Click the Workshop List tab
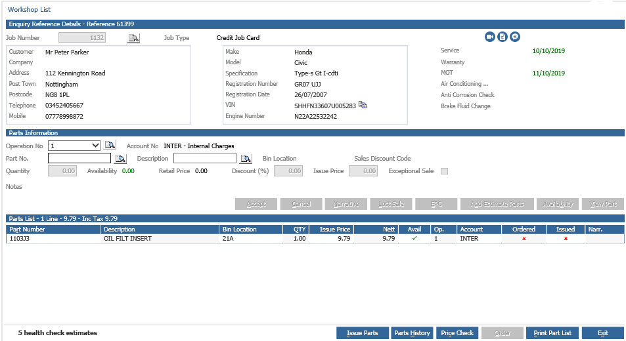The width and height of the screenshot is (626, 341). tap(29, 10)
